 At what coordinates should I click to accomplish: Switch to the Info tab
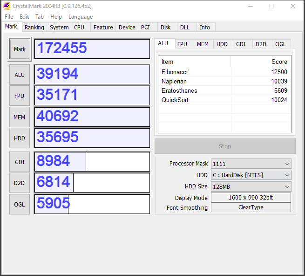(x=205, y=27)
